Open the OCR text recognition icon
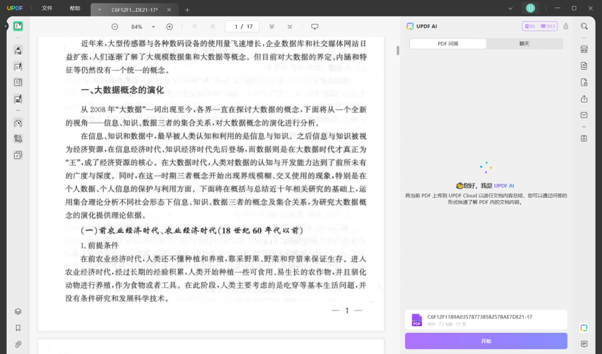 click(584, 50)
